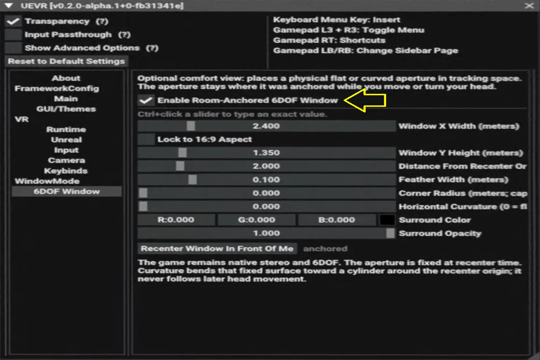Click 'Gamepad L3 + R3: Toggle Menu' text
The height and width of the screenshot is (360, 540).
pyautogui.click(x=349, y=30)
